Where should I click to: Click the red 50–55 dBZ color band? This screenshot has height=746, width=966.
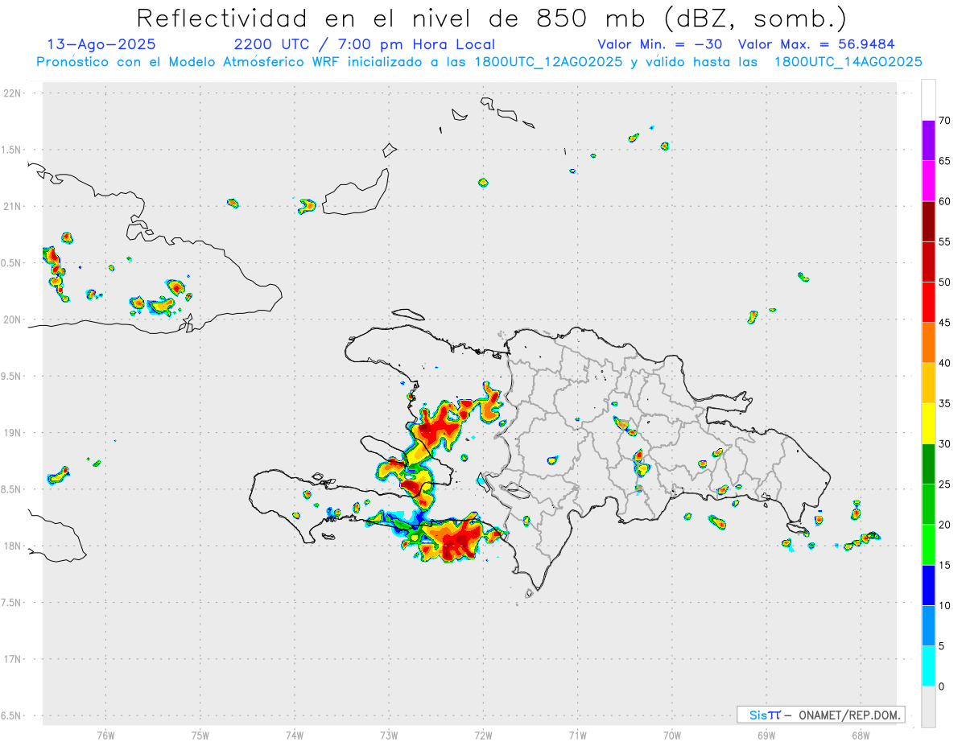(x=929, y=262)
